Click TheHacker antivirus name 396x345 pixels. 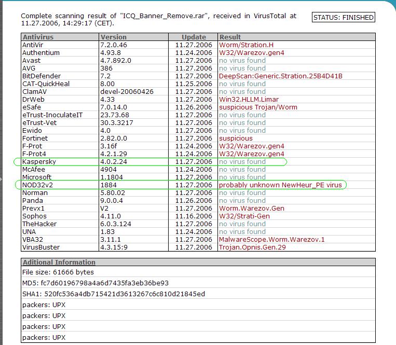39,224
